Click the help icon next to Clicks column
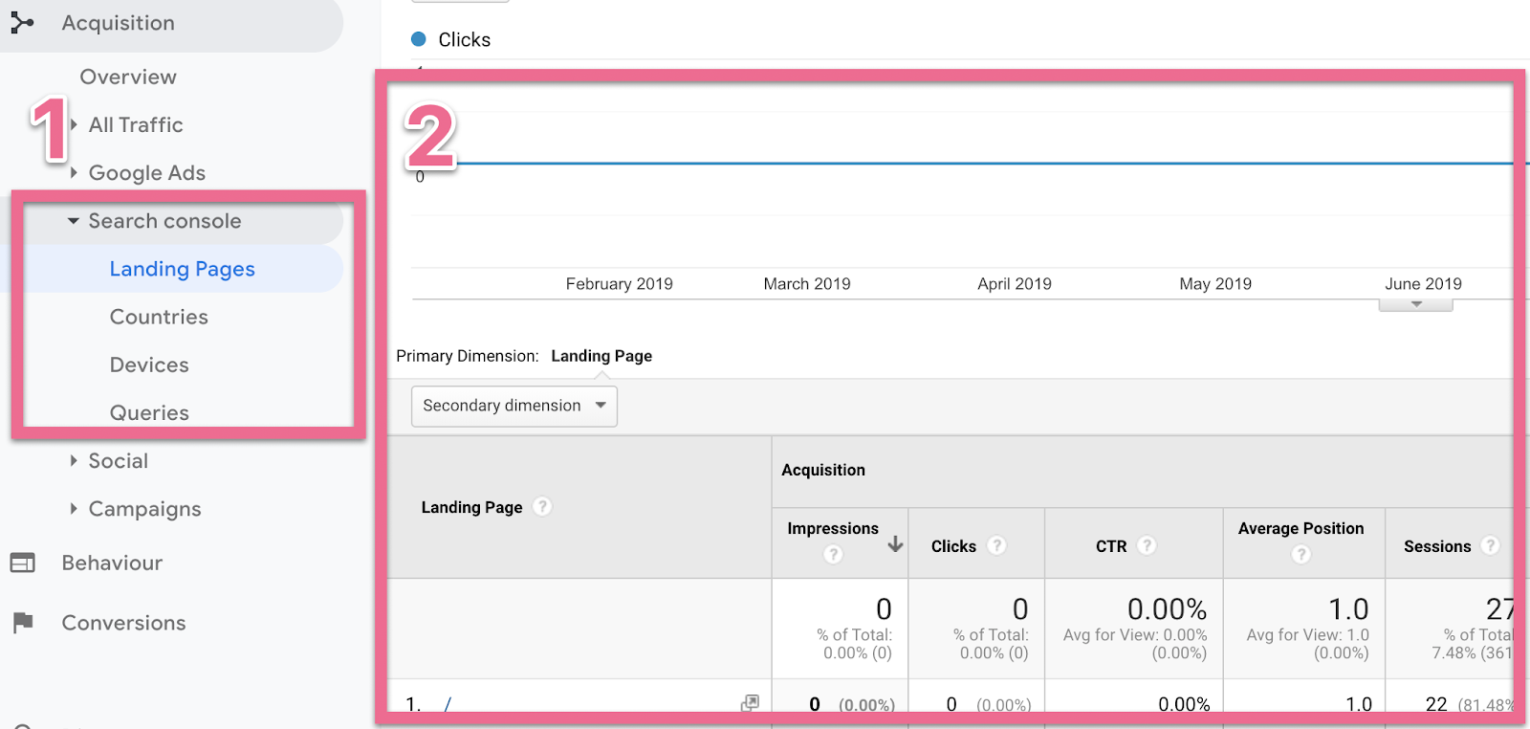This screenshot has height=729, width=1530. point(996,545)
